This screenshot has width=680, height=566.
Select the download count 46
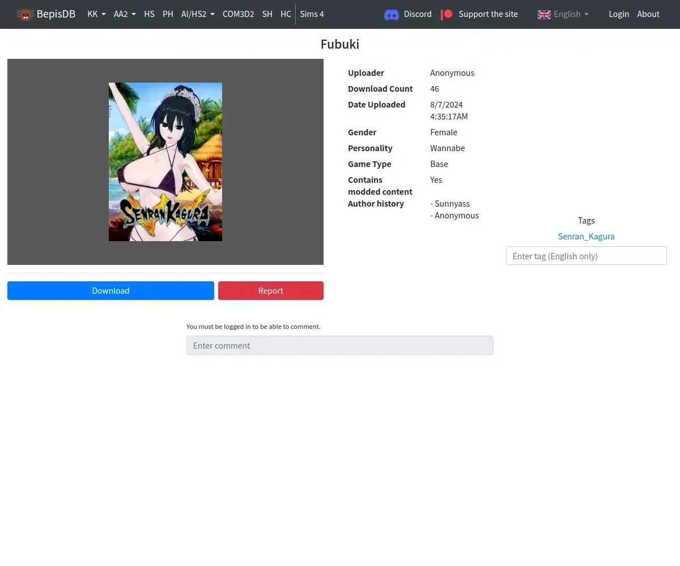[435, 89]
